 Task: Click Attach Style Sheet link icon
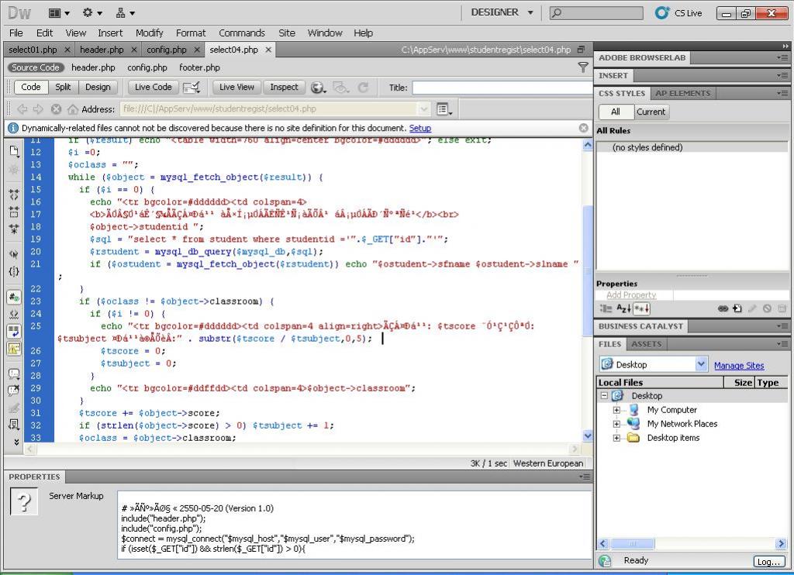click(723, 308)
